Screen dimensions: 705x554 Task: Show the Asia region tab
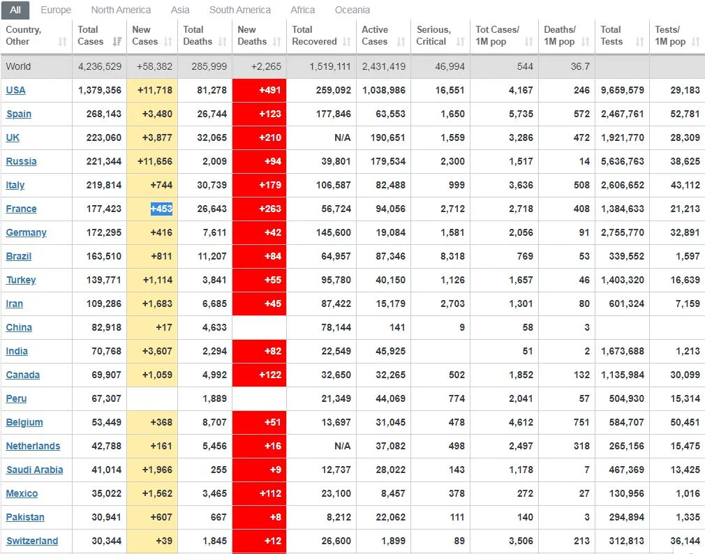click(x=180, y=10)
